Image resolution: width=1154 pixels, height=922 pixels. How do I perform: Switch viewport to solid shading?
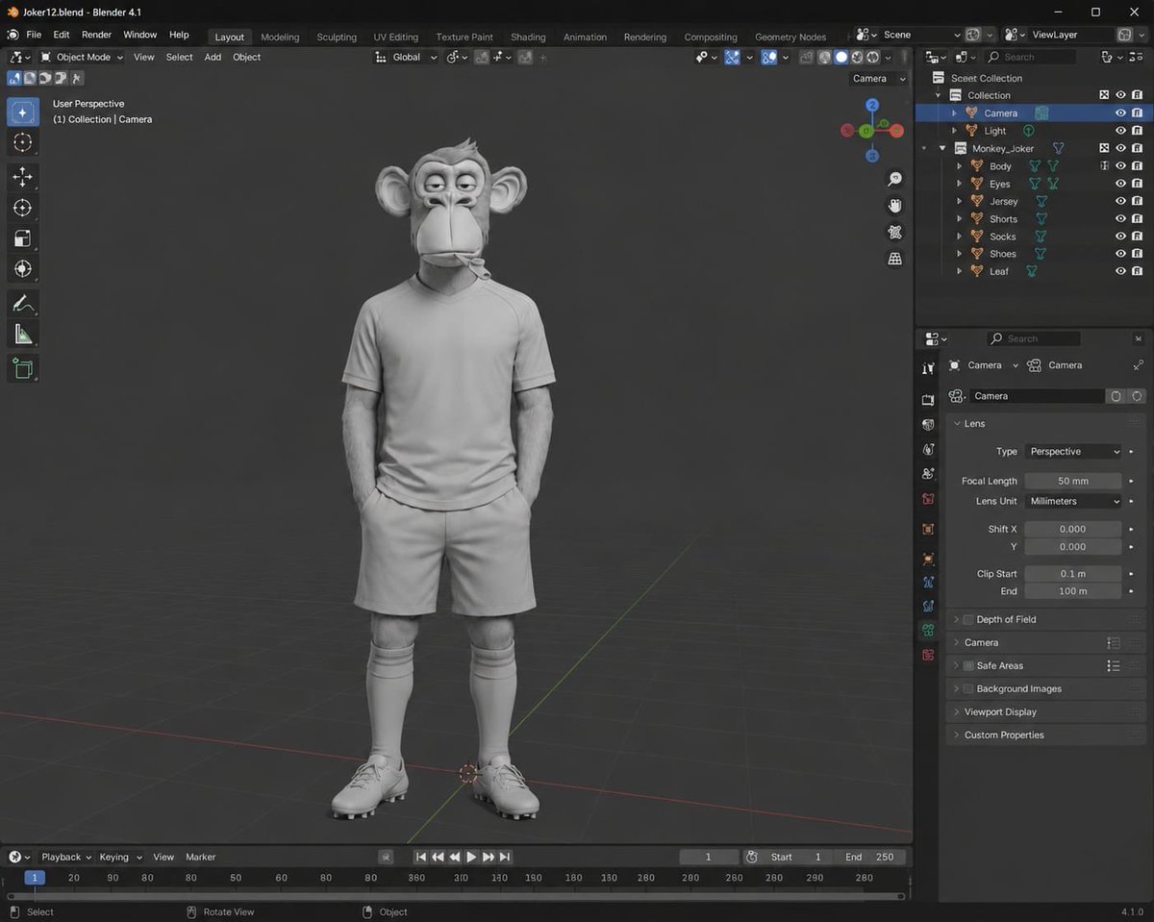click(x=840, y=57)
